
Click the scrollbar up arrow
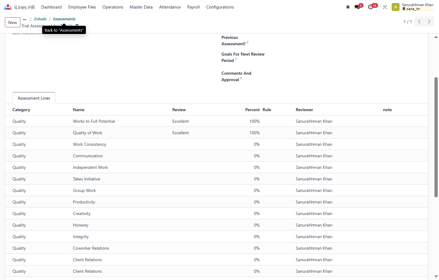click(x=436, y=37)
